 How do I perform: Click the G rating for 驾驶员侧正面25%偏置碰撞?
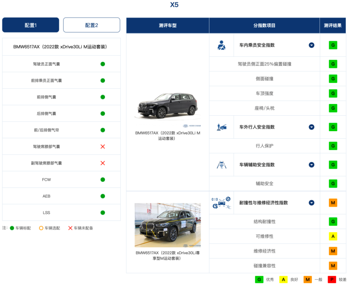pos(333,64)
